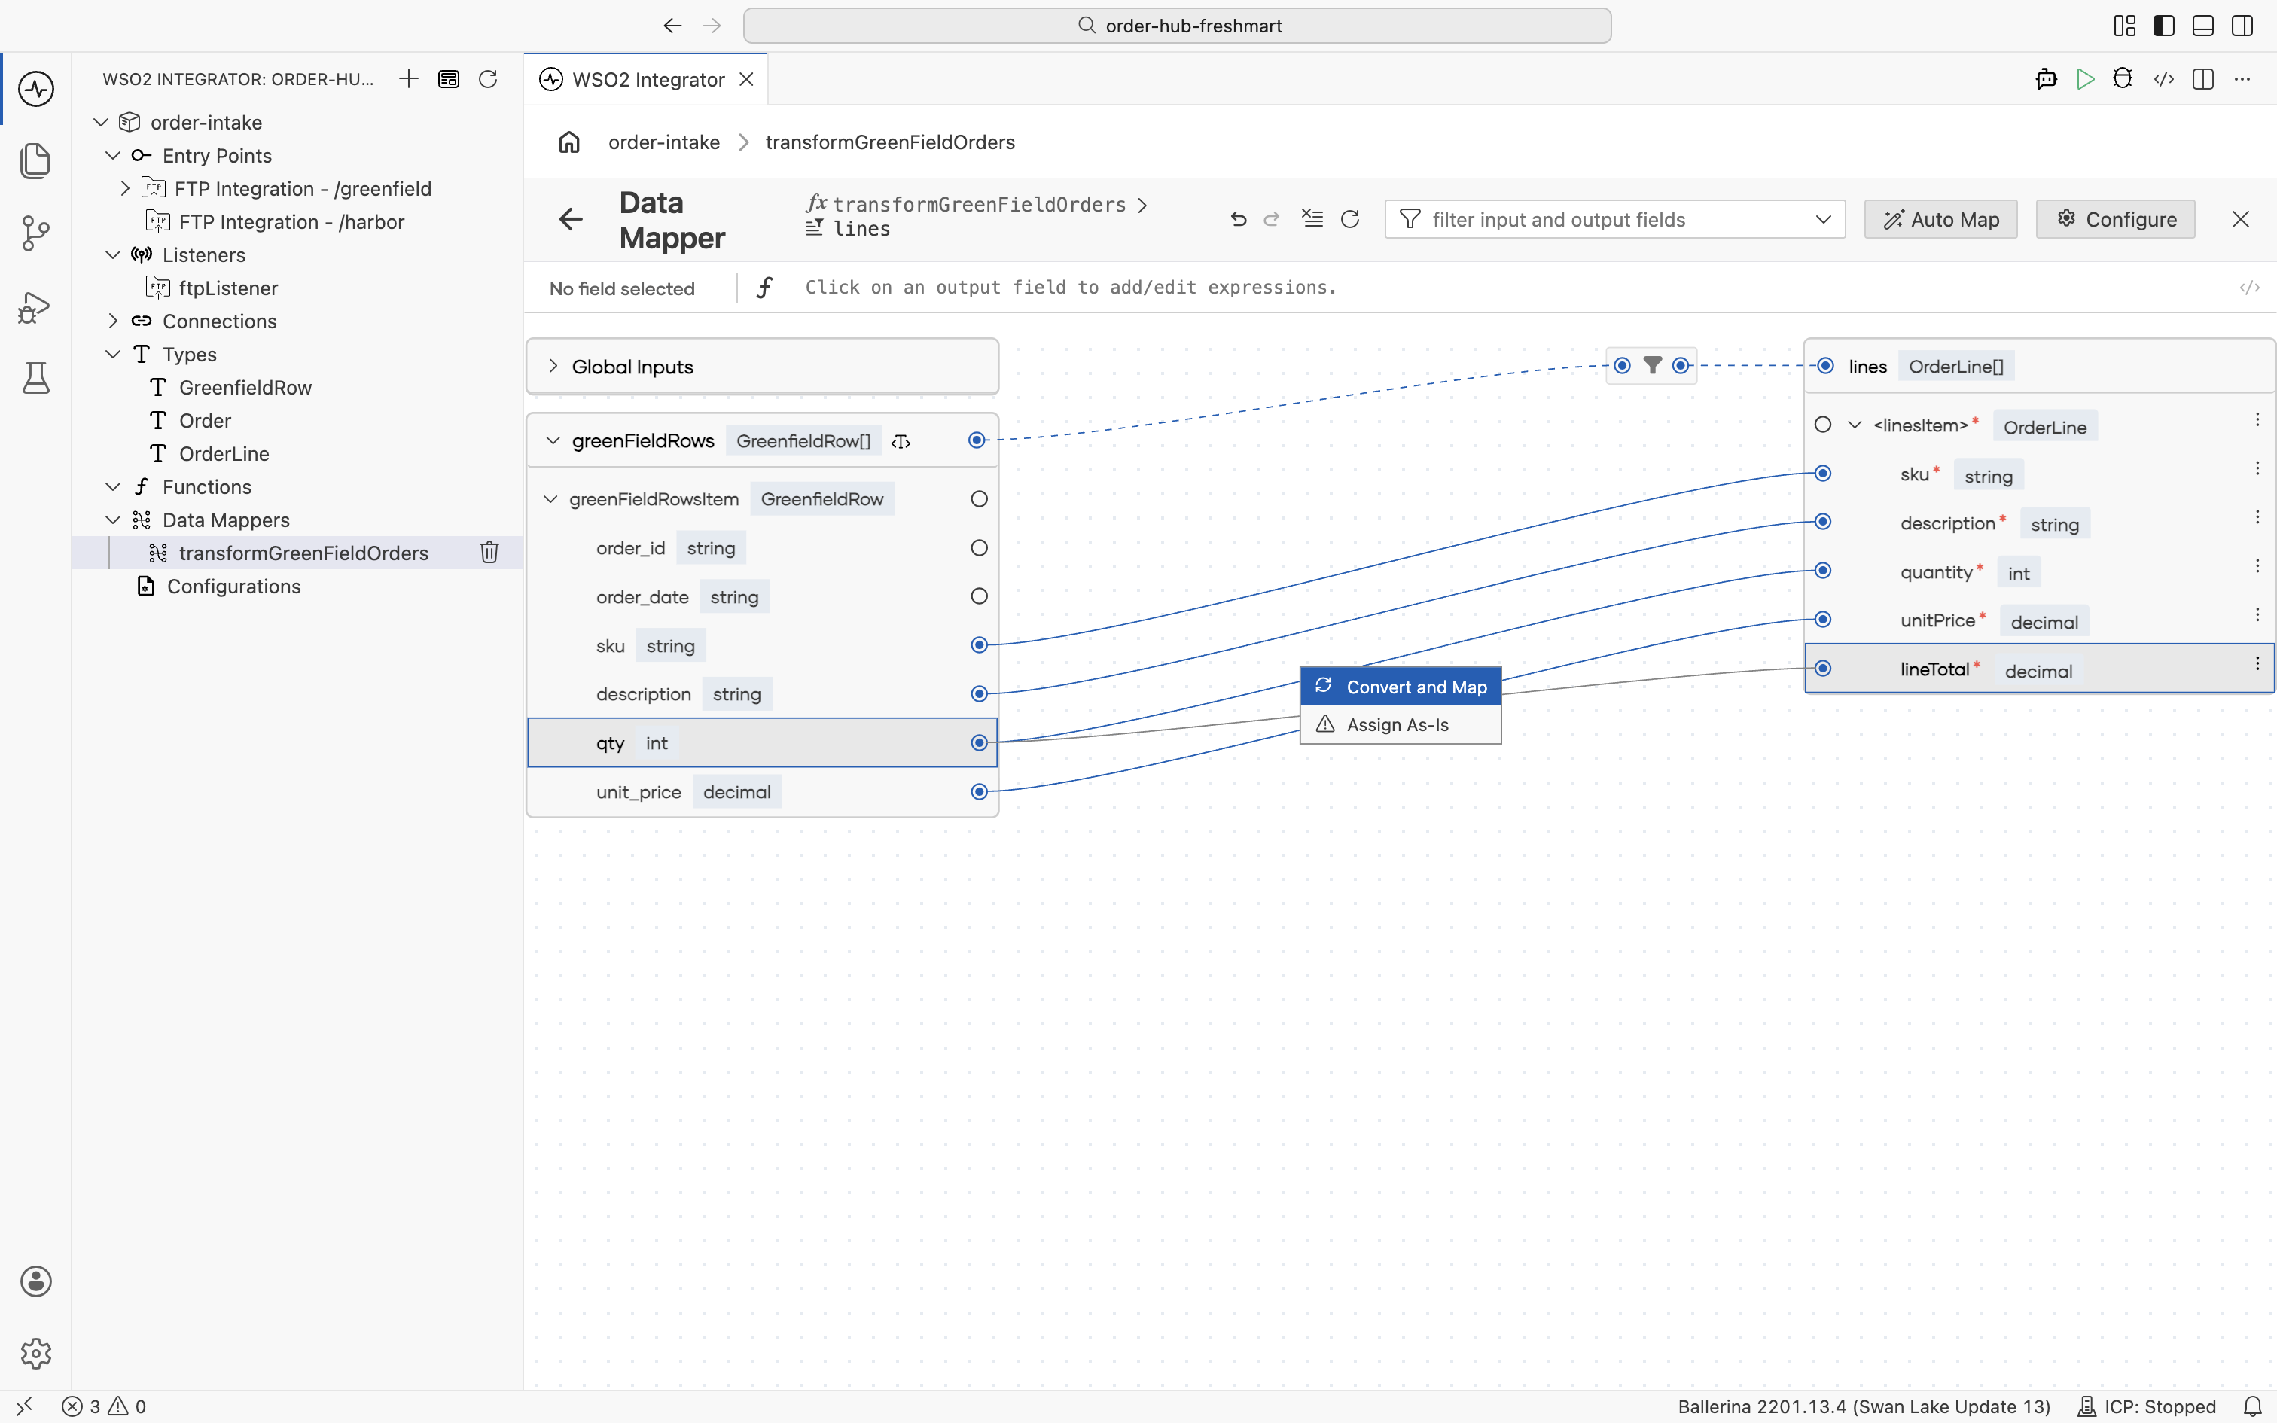The height and width of the screenshot is (1423, 2277).
Task: Click the filter icon on the array mapping link
Action: click(1652, 365)
